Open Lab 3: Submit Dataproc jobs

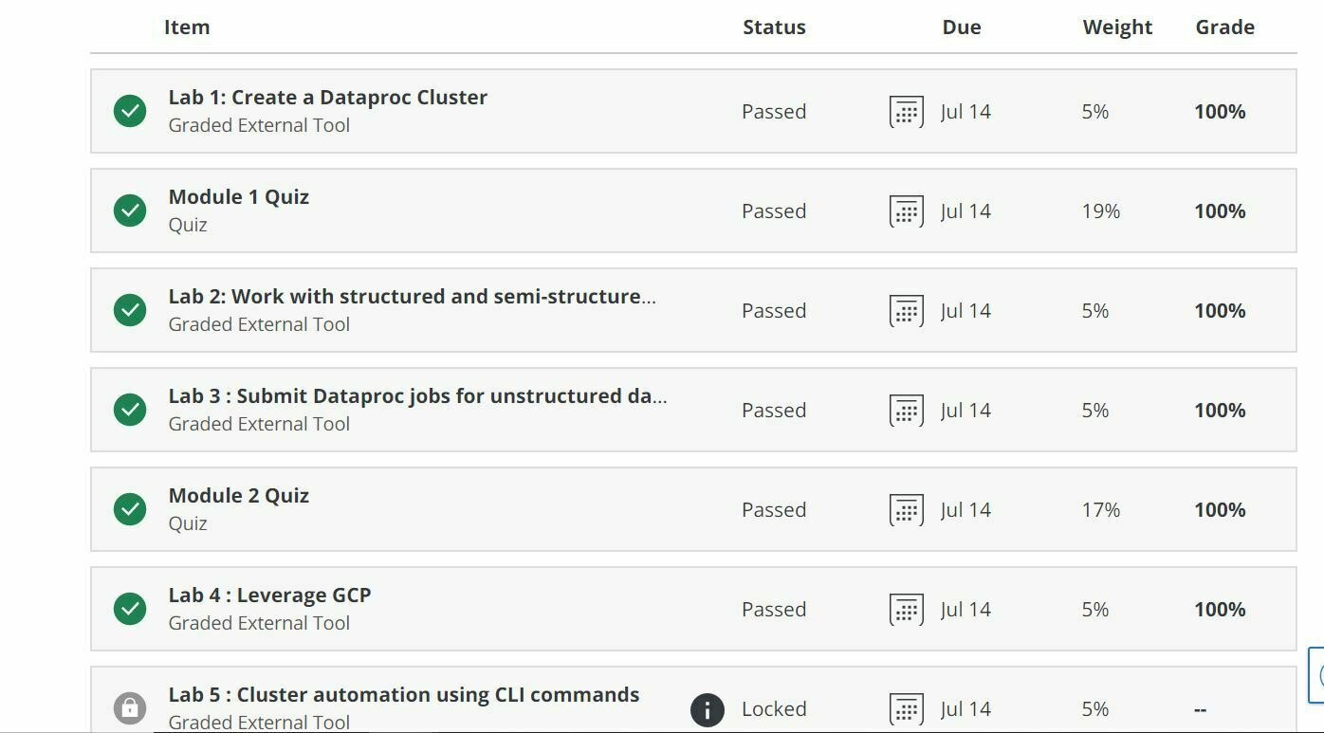[x=418, y=396]
